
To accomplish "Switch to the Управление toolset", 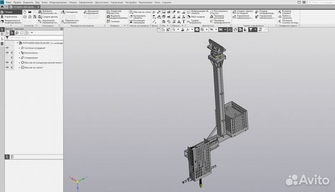I will pyautogui.click(x=11, y=17).
